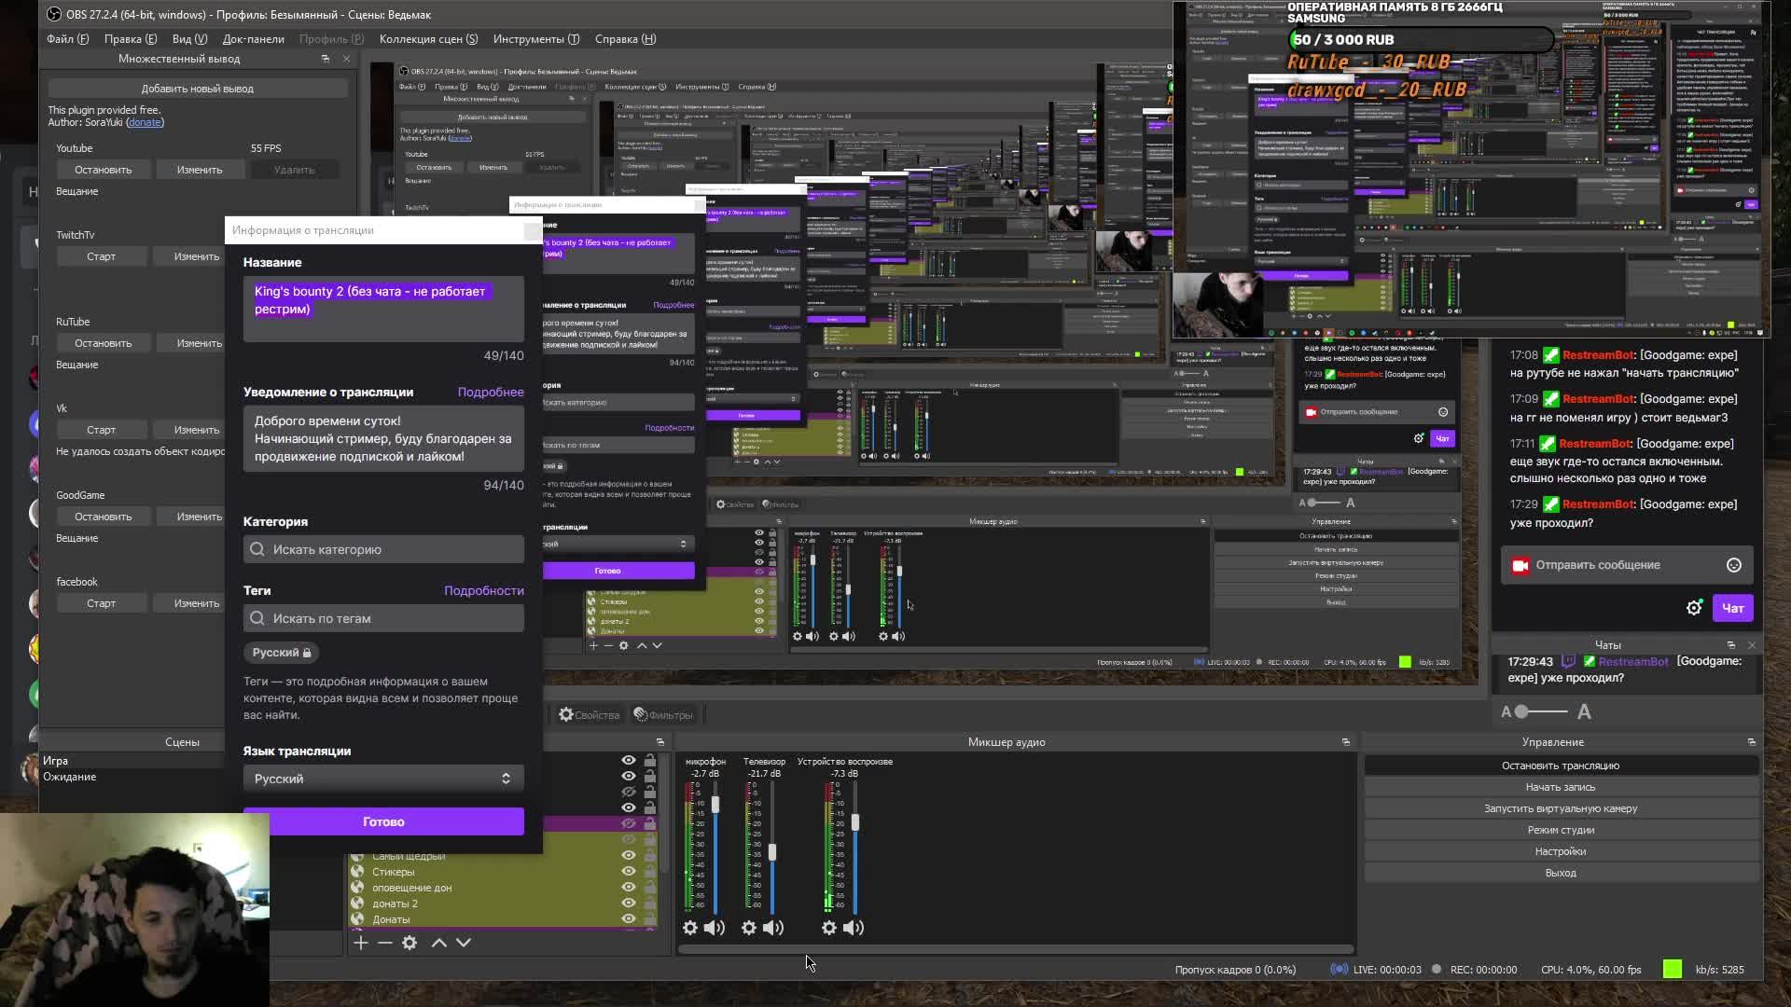Viewport: 1791px width, 1007px height.
Task: Toggle visibility of оповещение дон source
Action: [x=629, y=888]
